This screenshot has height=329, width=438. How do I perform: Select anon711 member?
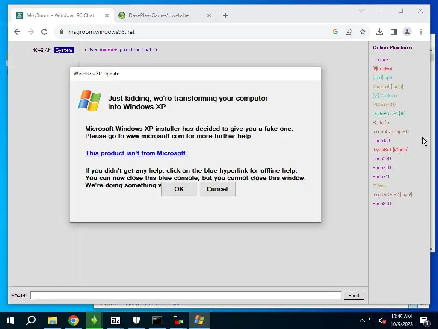(x=381, y=176)
